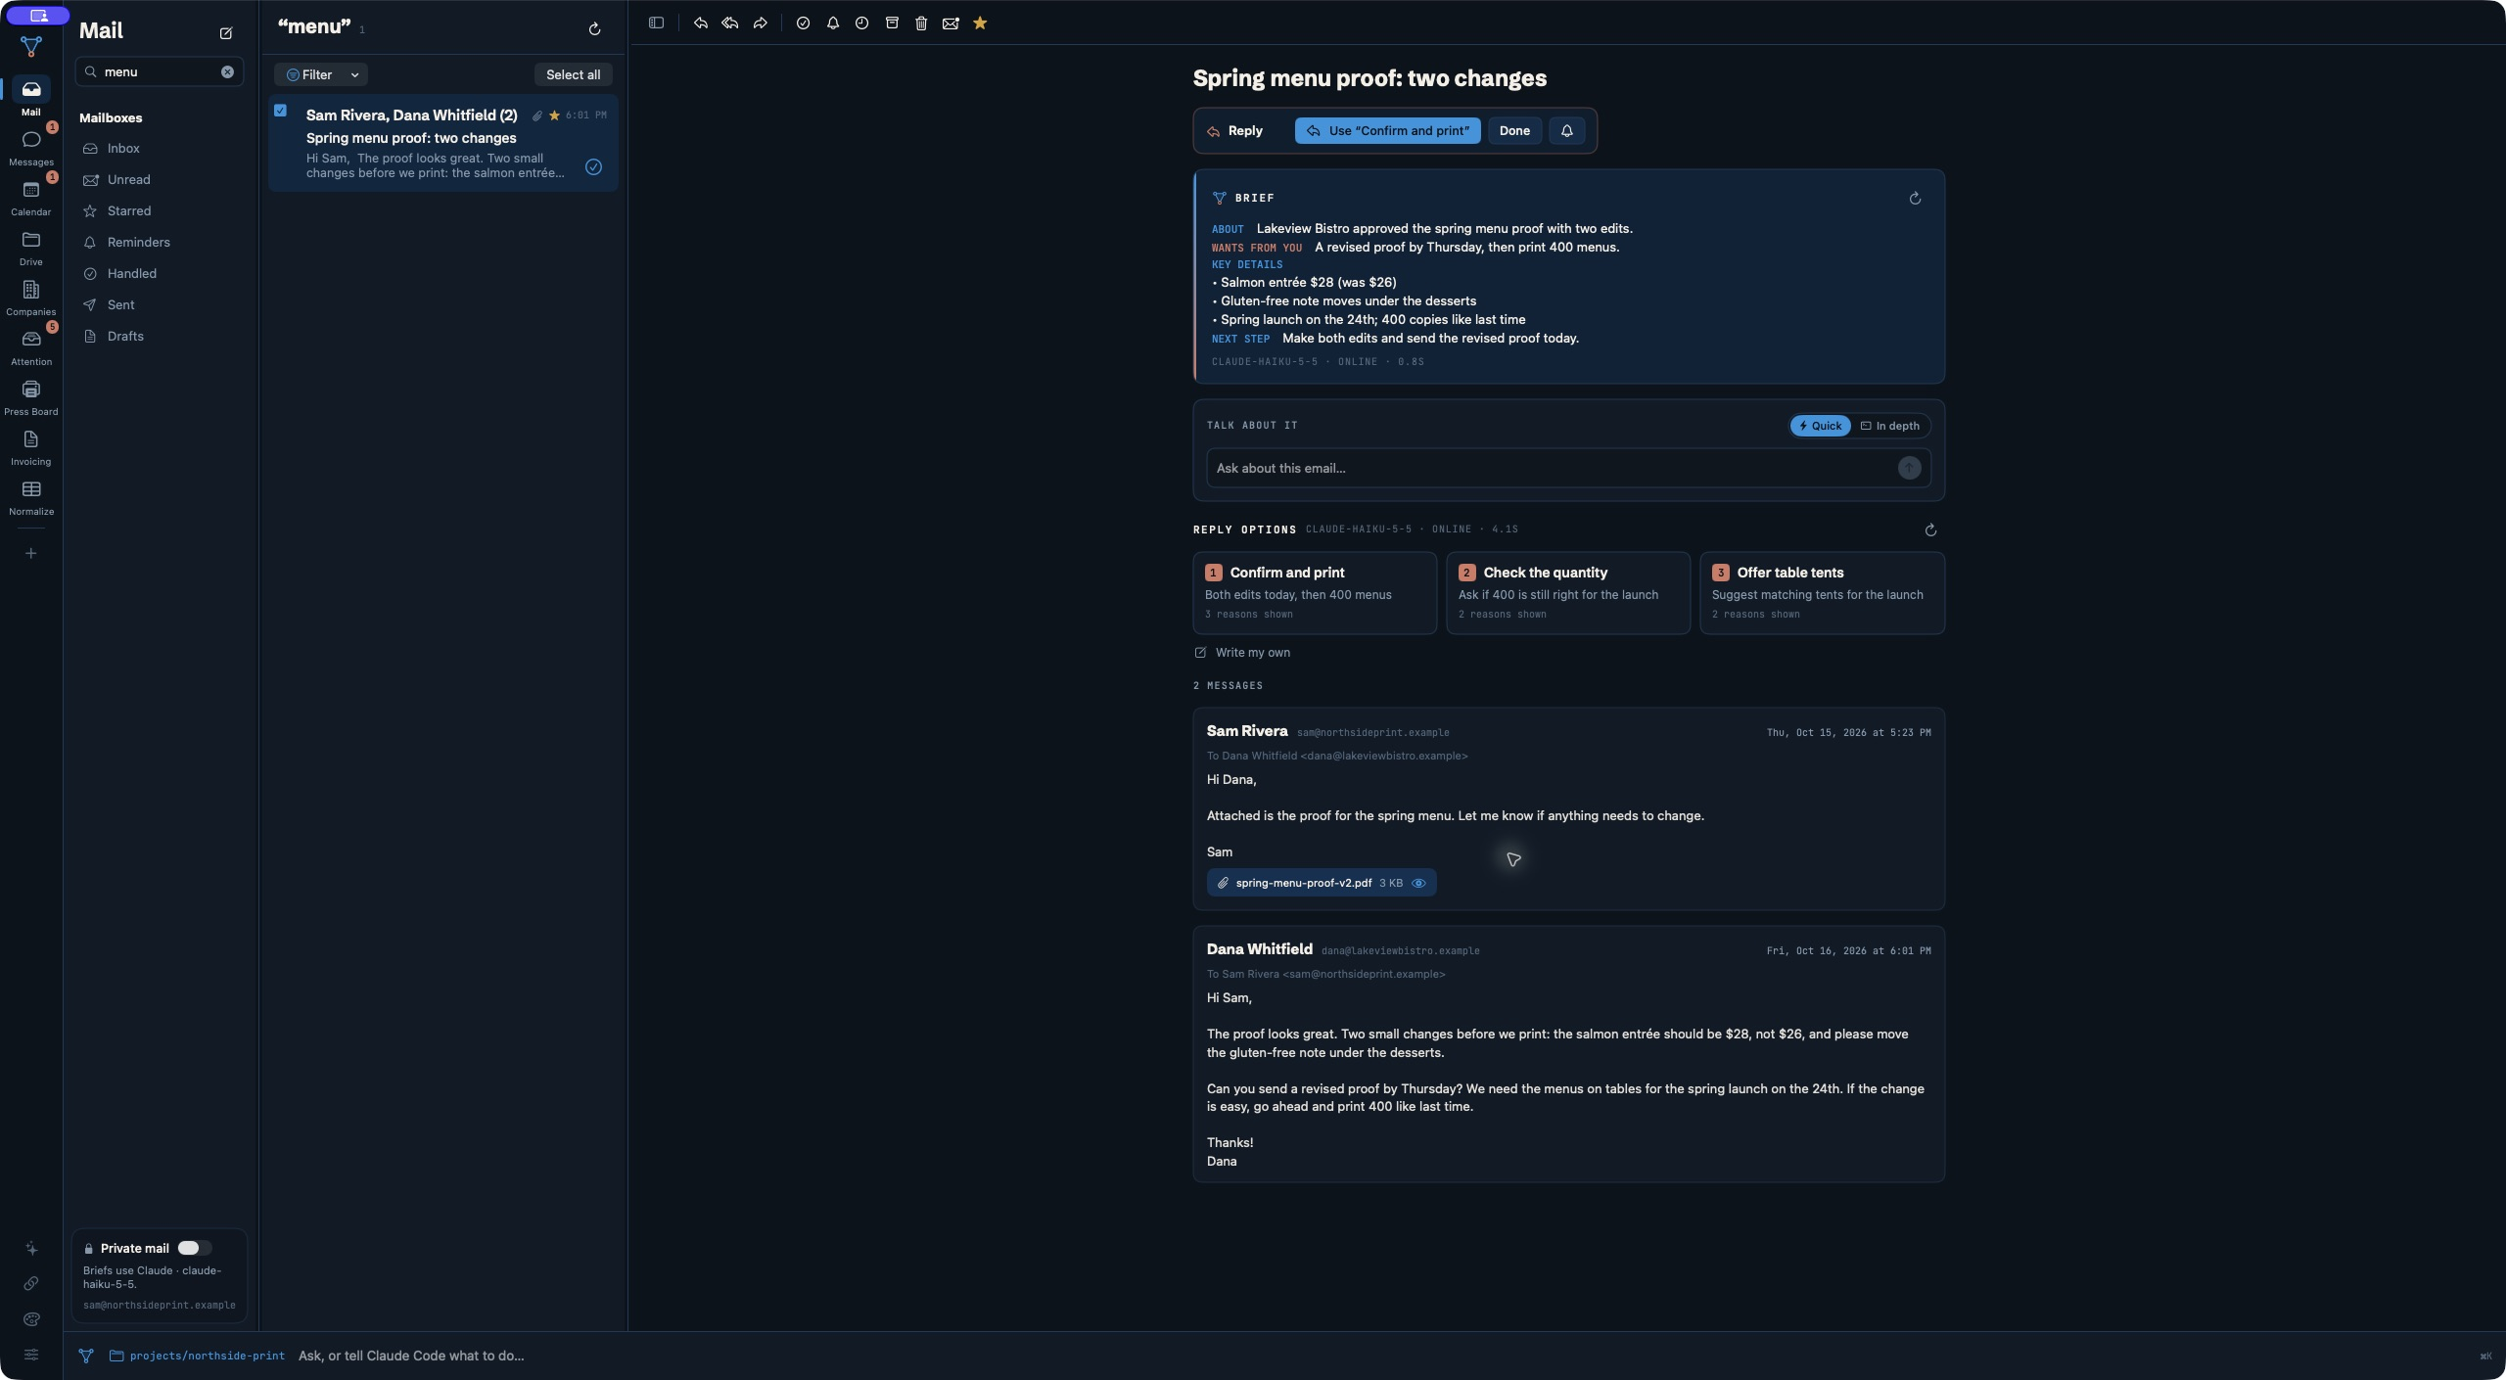Toggle the sidebar panel layout icon

pyautogui.click(x=656, y=23)
